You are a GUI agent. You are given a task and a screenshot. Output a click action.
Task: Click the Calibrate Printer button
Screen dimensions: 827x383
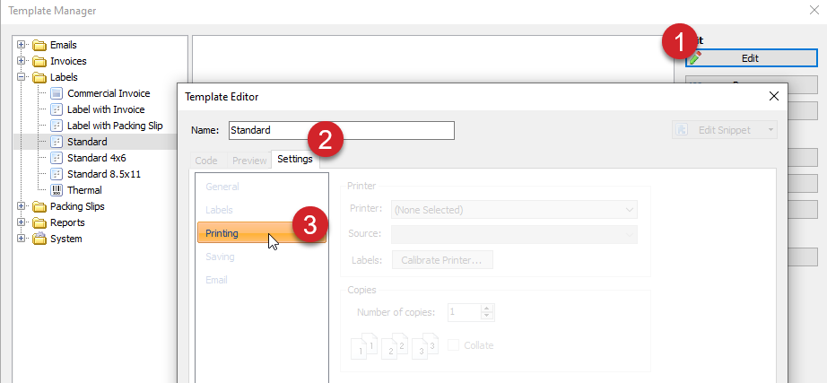coord(442,260)
